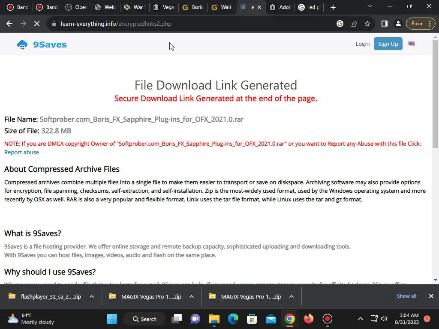The width and height of the screenshot is (439, 329).
Task: Open the browser side panel
Action: pos(385,24)
